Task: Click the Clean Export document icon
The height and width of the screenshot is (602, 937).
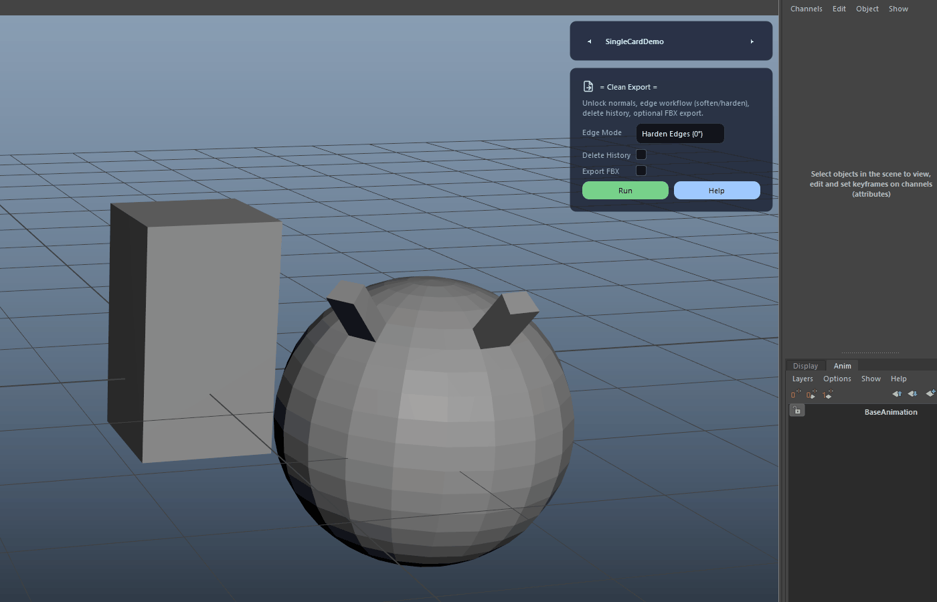Action: 588,86
